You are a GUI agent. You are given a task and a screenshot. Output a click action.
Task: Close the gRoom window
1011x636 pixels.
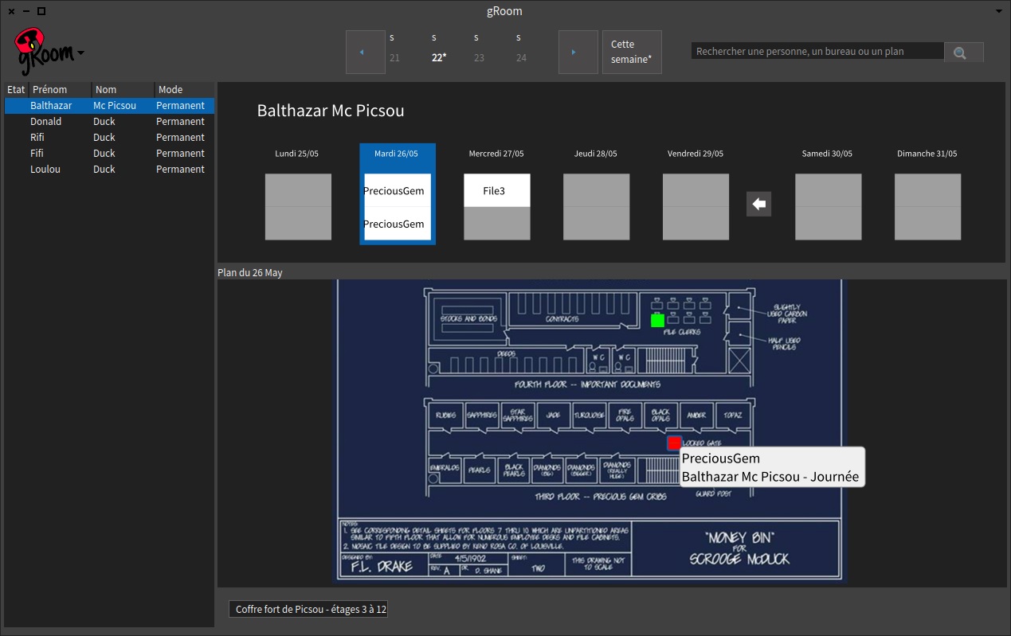11,11
